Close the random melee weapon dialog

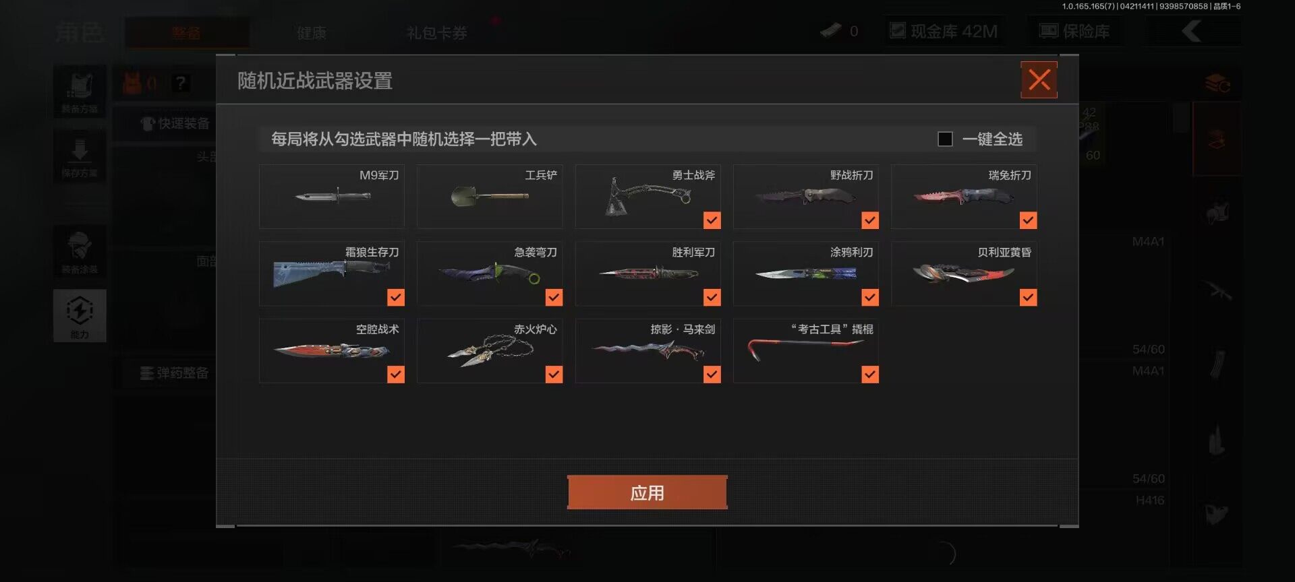coord(1039,80)
